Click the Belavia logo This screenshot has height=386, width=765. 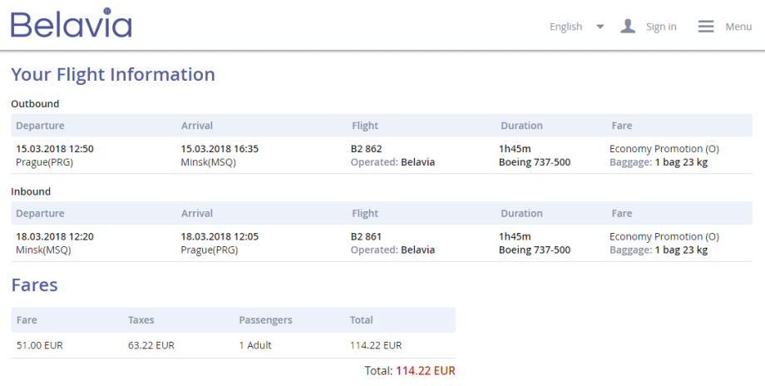(x=72, y=25)
